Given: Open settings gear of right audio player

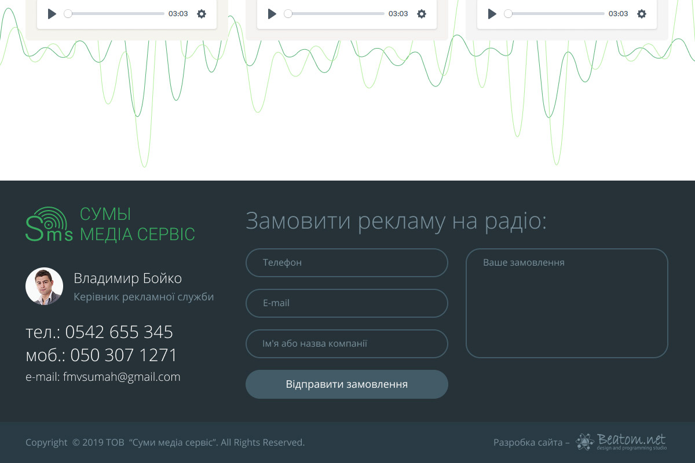Looking at the screenshot, I should (642, 14).
